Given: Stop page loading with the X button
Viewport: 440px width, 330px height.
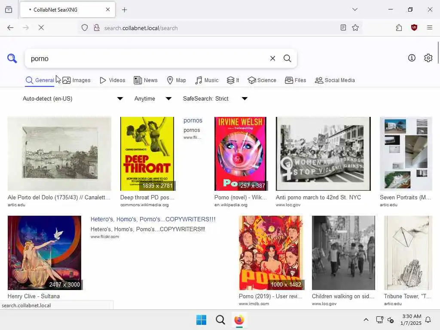Looking at the screenshot, I should click(x=41, y=27).
